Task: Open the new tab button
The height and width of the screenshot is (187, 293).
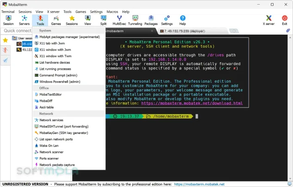Action: (x=234, y=31)
